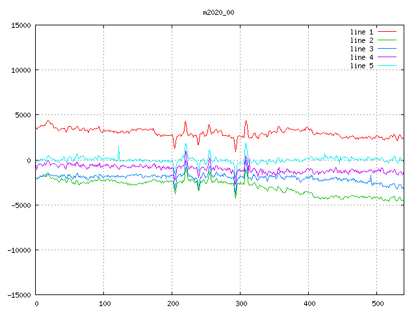
Task: Toggle the line 4 legend label
Action: pyautogui.click(x=361, y=57)
